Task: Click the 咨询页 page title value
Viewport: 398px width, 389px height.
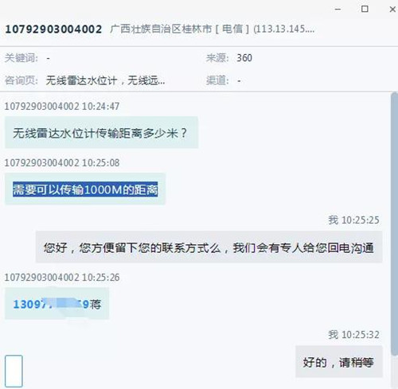Action: pos(105,80)
